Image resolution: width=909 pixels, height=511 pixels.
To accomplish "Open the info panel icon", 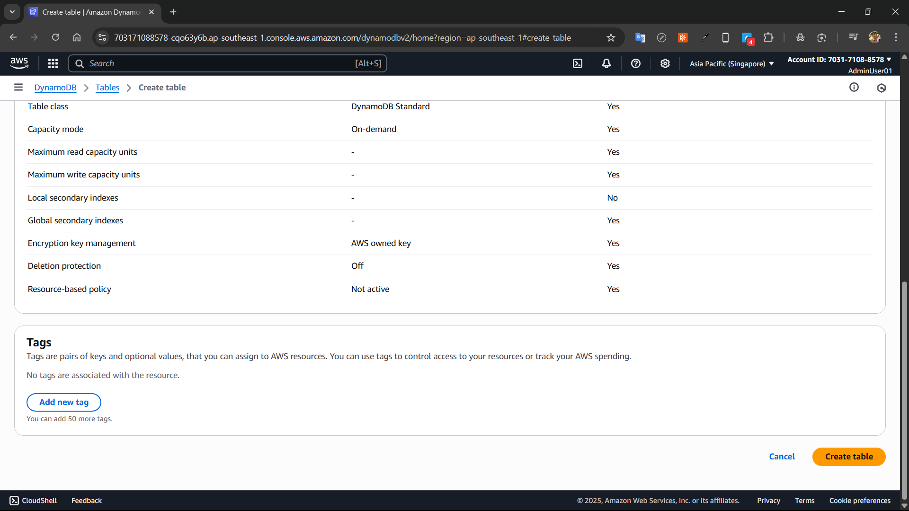I will tap(854, 87).
